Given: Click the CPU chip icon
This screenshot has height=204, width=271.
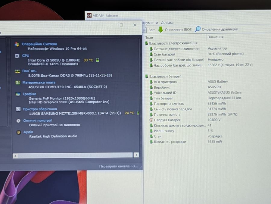Looking at the screenshot, I should point(17,56).
